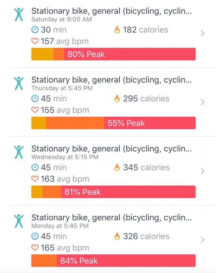The width and height of the screenshot is (216, 273).
Task: Click the heart icon beside 157 avg bpm
Action: [35, 42]
